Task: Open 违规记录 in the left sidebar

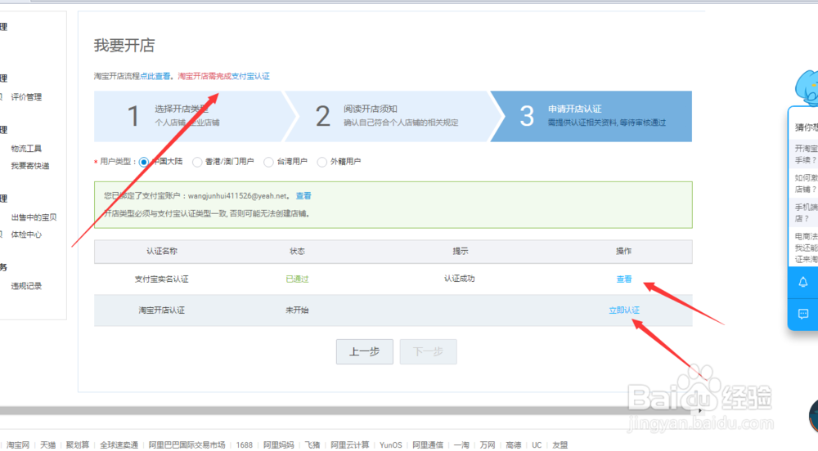Action: coord(26,286)
